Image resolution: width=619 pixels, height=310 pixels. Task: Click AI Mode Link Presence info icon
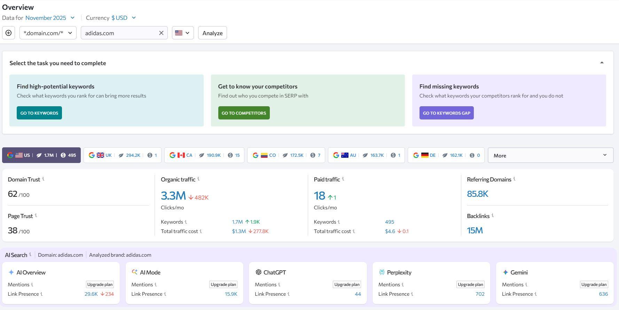click(165, 294)
